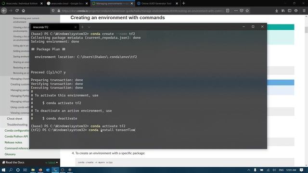Open Windows taskbar search

[x=11, y=170]
